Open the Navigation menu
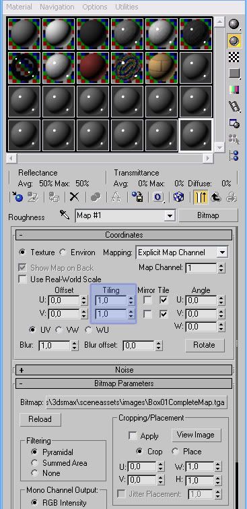 [57, 7]
